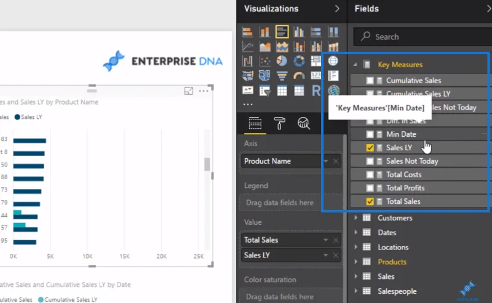492x303 pixels.
Task: Select the clustered column chart visual
Action: [299, 32]
